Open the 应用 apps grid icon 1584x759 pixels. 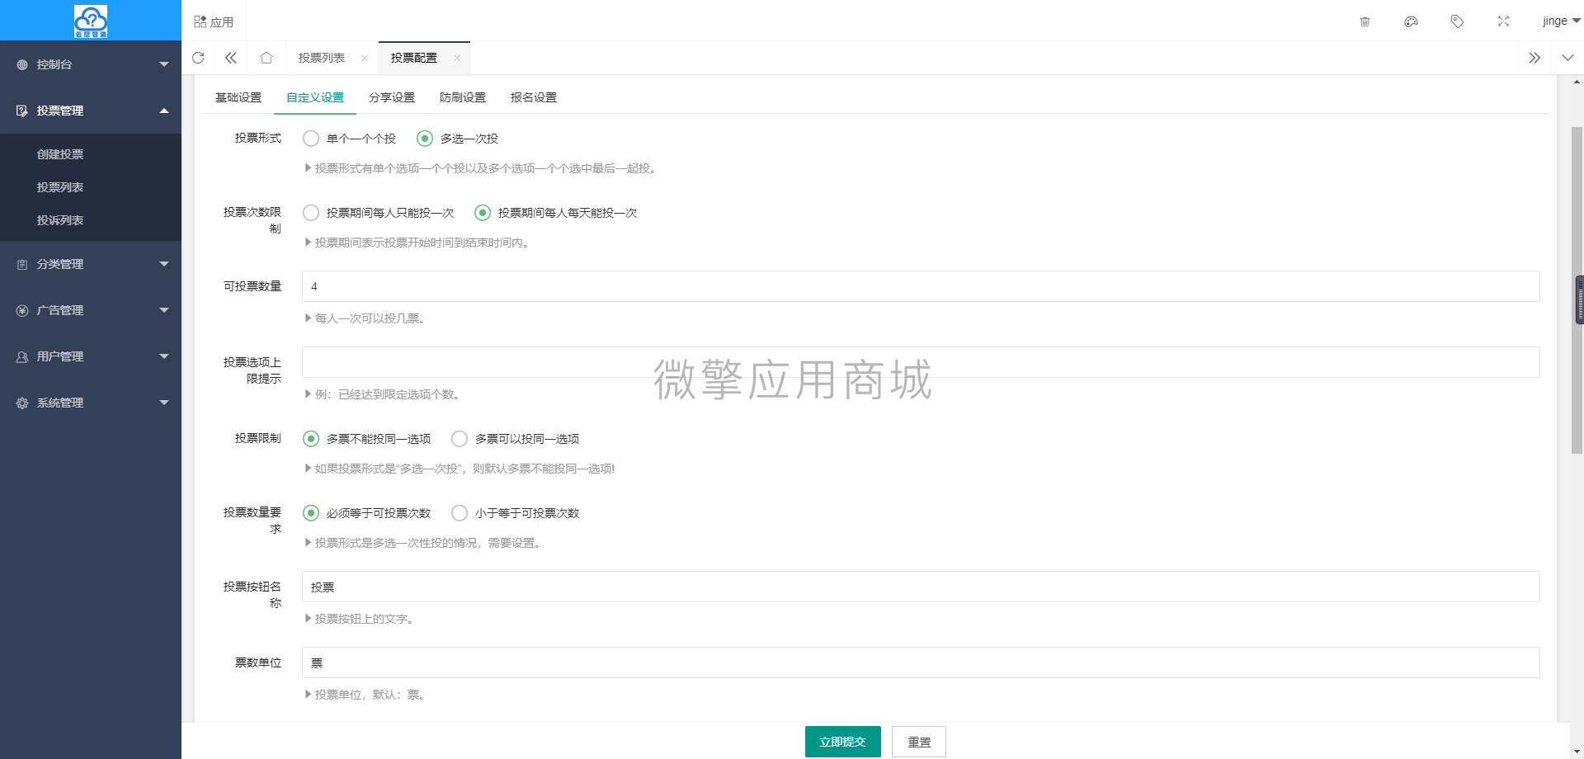pyautogui.click(x=200, y=21)
